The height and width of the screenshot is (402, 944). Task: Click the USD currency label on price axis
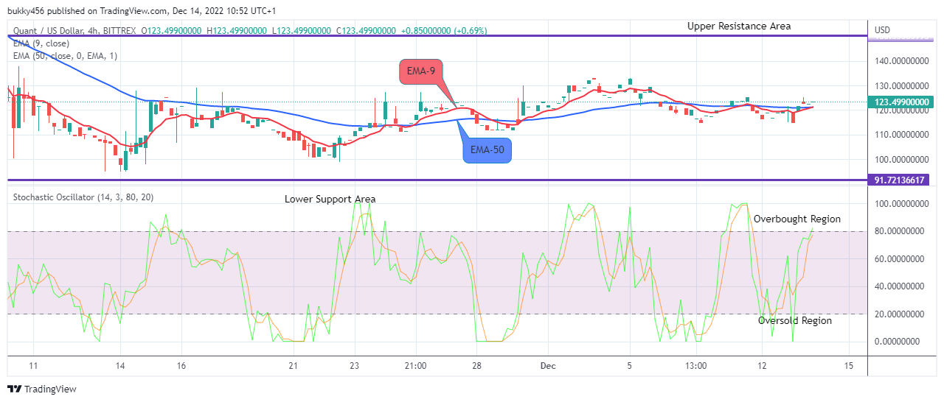(883, 30)
